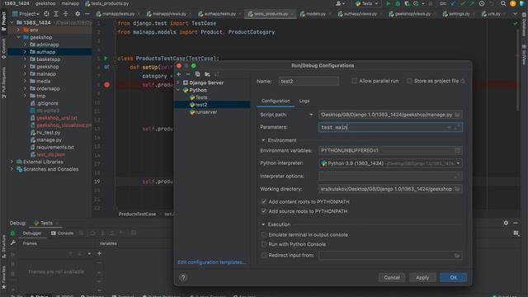Browse for script path folder icon
Image resolution: width=528 pixels, height=297 pixels.
click(x=457, y=115)
